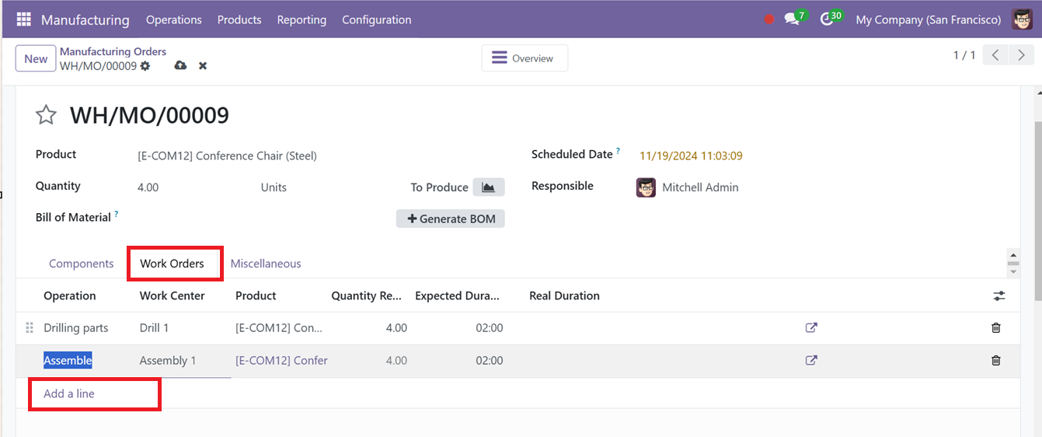1042x437 pixels.
Task: Click Add a line link
Action: tap(69, 393)
